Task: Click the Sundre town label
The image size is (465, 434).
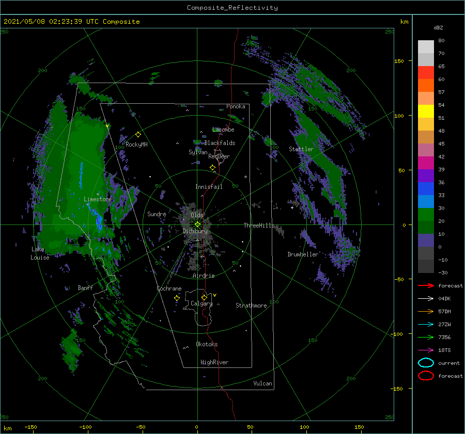Action: (x=157, y=214)
